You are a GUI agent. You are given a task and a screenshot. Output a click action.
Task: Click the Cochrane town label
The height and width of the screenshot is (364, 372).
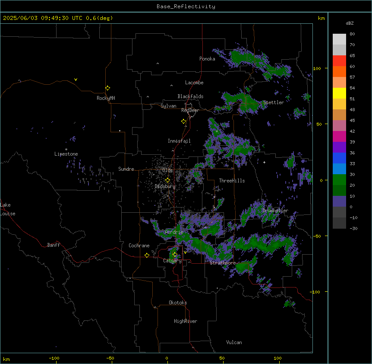point(139,246)
